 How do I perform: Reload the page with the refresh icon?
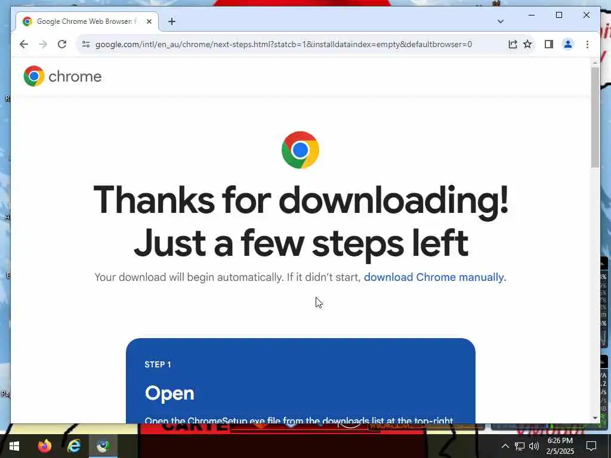[x=62, y=44]
